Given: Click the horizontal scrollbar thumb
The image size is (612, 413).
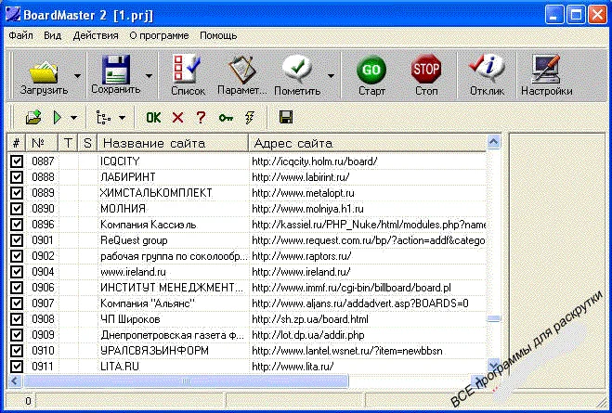Looking at the screenshot, I should pos(186,381).
